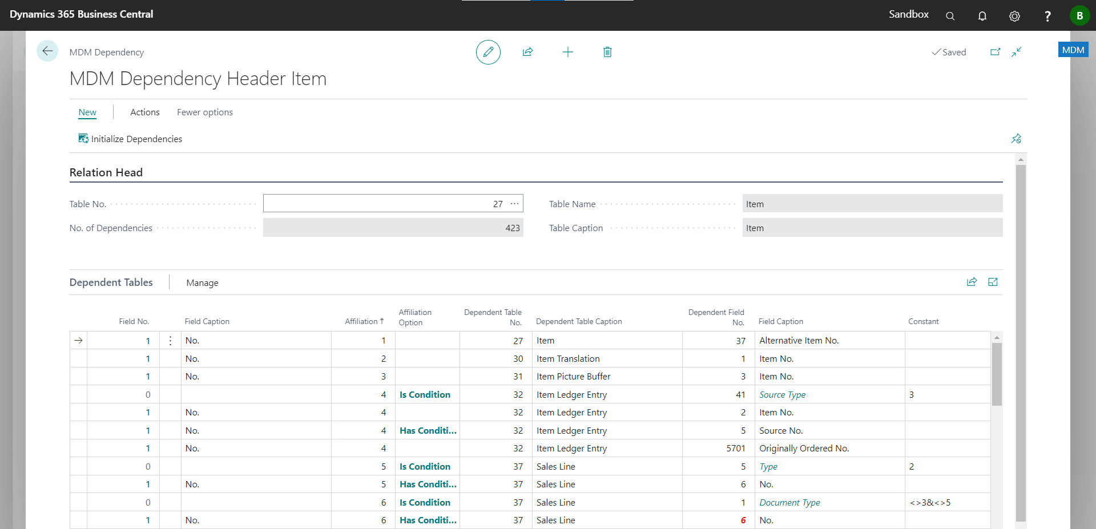Open the Actions menu

(x=145, y=112)
